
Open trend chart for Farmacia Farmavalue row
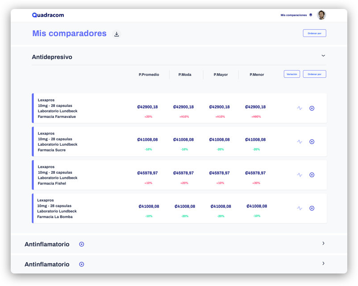click(300, 108)
